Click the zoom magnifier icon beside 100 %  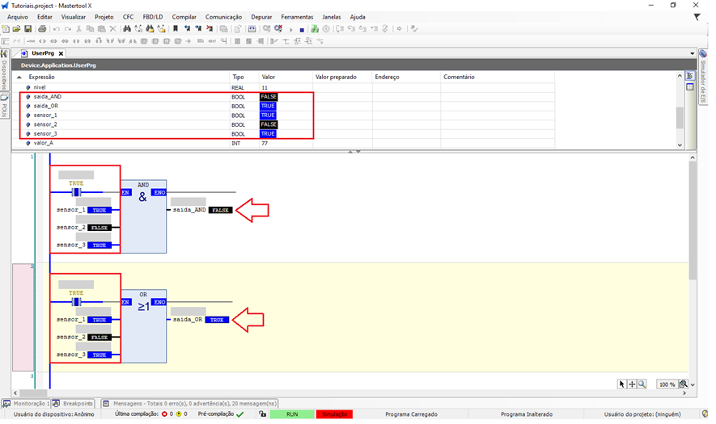pyautogui.click(x=683, y=384)
